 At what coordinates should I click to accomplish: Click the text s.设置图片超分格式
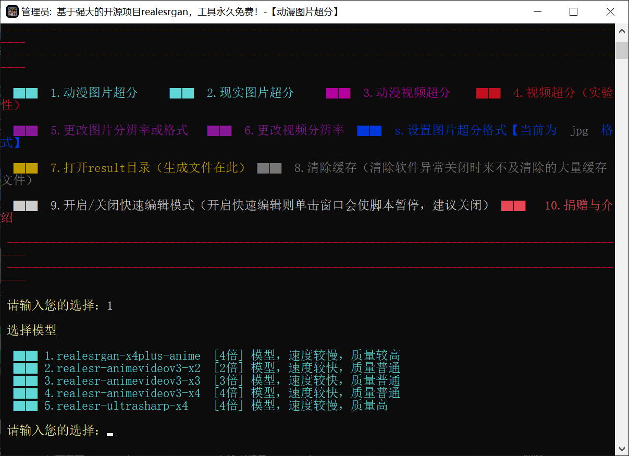(451, 131)
